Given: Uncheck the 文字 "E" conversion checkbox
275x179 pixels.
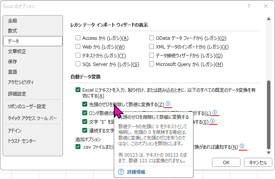Looking at the screenshot, I should (85, 121).
